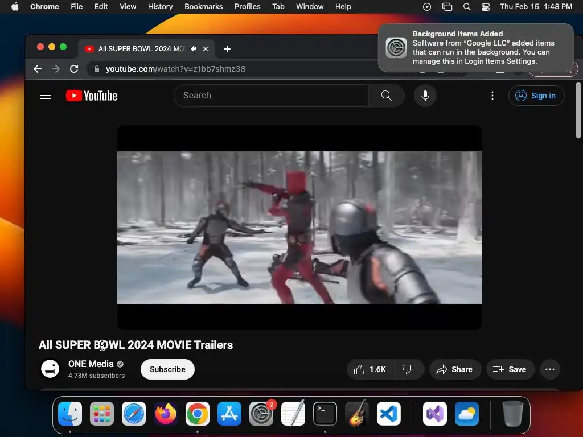
Task: Open the ONE Media channel avatar
Action: (x=50, y=369)
